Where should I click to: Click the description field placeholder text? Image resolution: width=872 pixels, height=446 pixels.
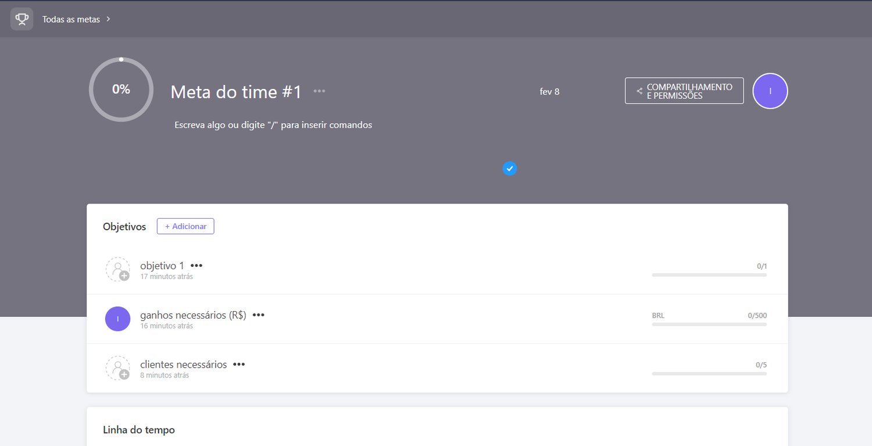click(x=273, y=125)
